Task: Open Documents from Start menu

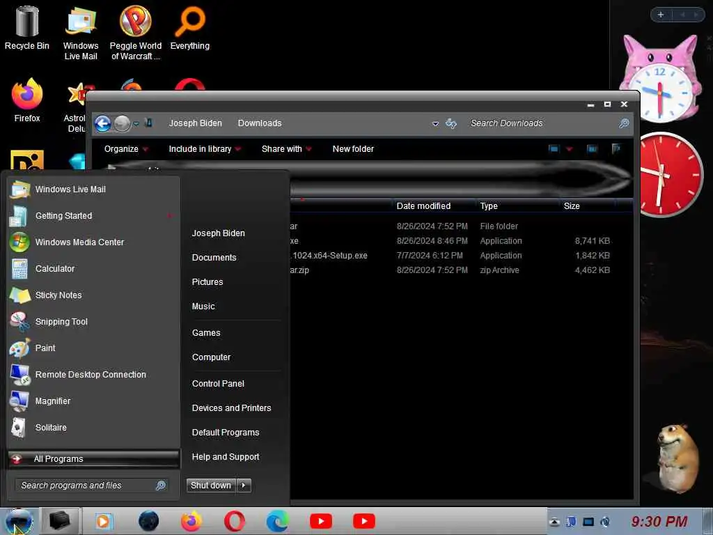Action: pos(214,258)
